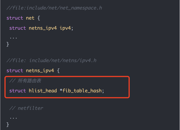Viewport: 180px width, 130px height.
Task: Click the "net" struct name in first declaration
Action: [x=30, y=18]
